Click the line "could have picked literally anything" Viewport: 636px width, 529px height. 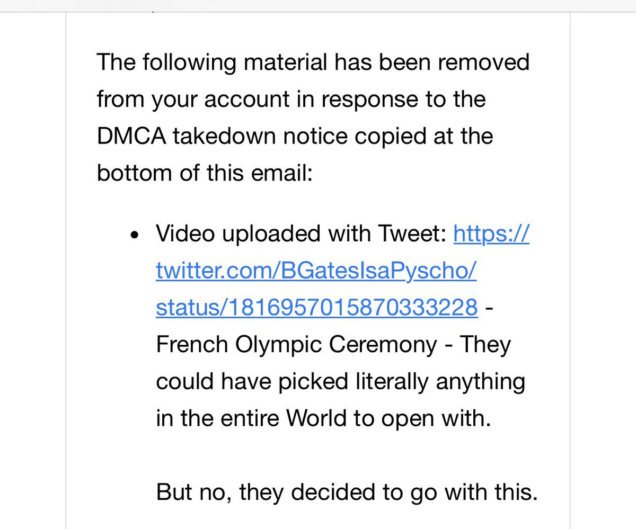tap(340, 382)
